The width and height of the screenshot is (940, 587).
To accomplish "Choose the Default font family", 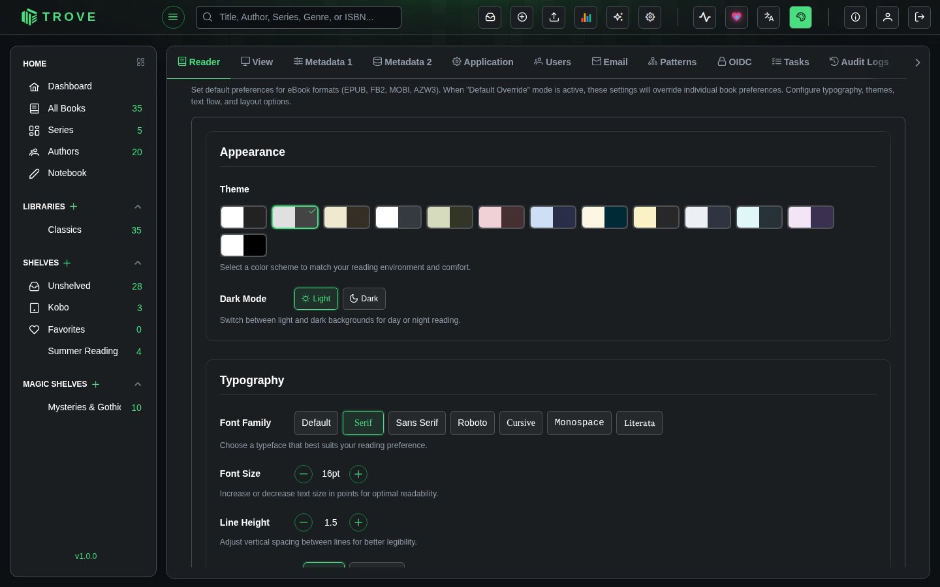I will click(x=316, y=423).
